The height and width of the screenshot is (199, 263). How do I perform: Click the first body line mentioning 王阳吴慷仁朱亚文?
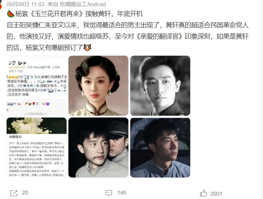pos(127,25)
